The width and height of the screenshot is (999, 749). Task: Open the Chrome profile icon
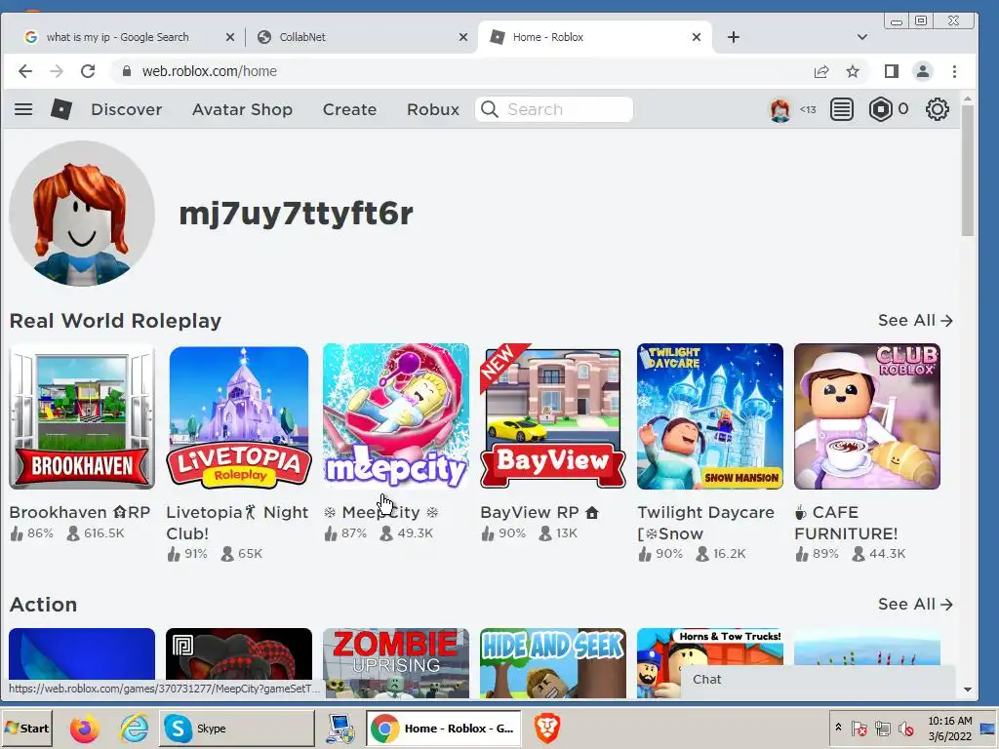click(923, 71)
